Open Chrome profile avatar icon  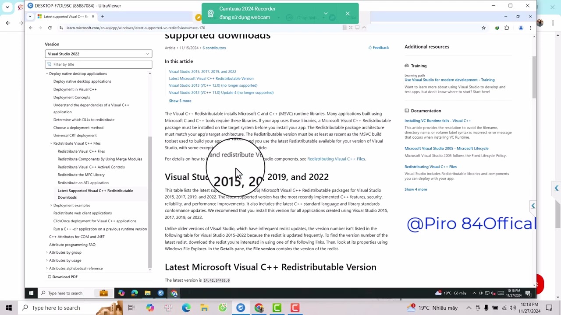[521, 28]
